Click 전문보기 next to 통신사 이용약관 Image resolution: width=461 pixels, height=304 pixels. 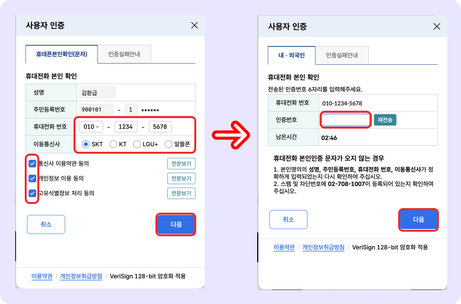(x=181, y=164)
